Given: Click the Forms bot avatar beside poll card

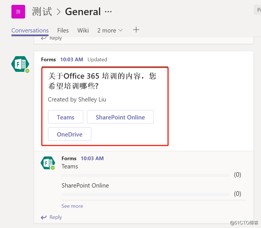Looking at the screenshot, I should point(20,64).
